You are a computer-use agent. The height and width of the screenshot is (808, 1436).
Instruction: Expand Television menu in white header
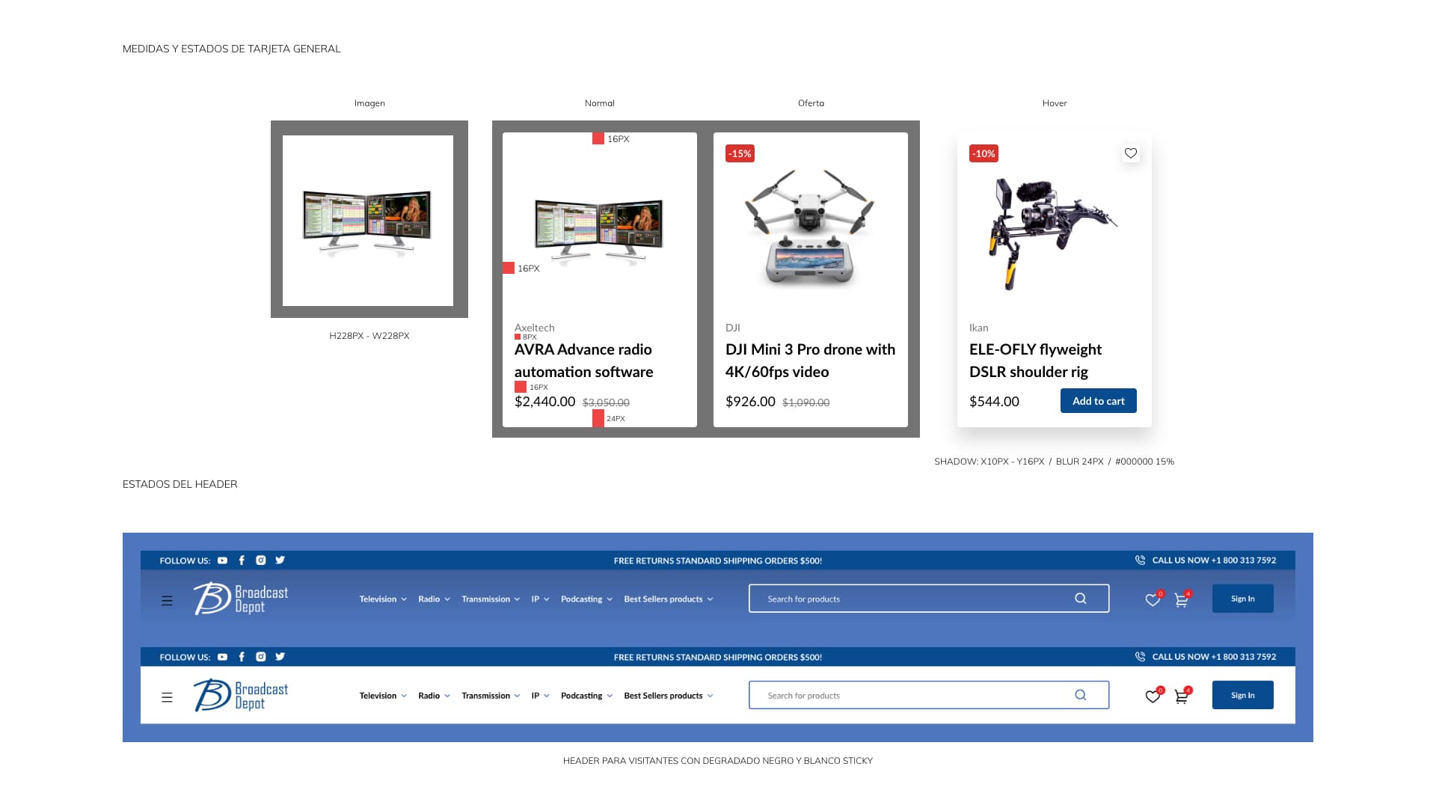click(383, 696)
